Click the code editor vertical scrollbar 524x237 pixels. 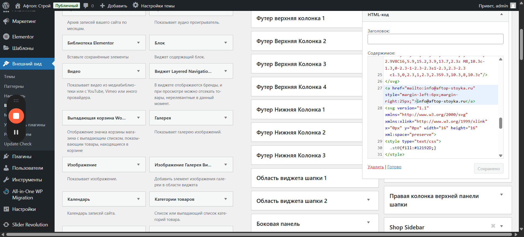coord(501,123)
